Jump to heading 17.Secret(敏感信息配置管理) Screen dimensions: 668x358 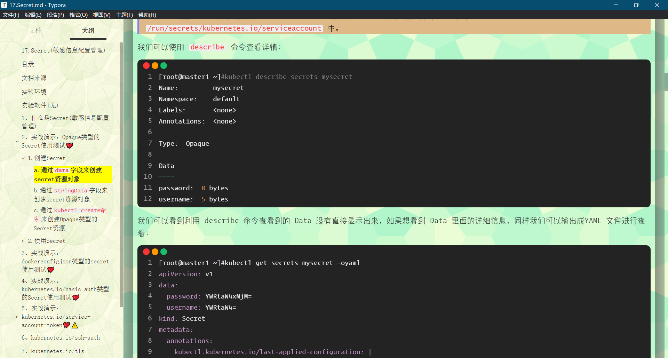point(63,50)
